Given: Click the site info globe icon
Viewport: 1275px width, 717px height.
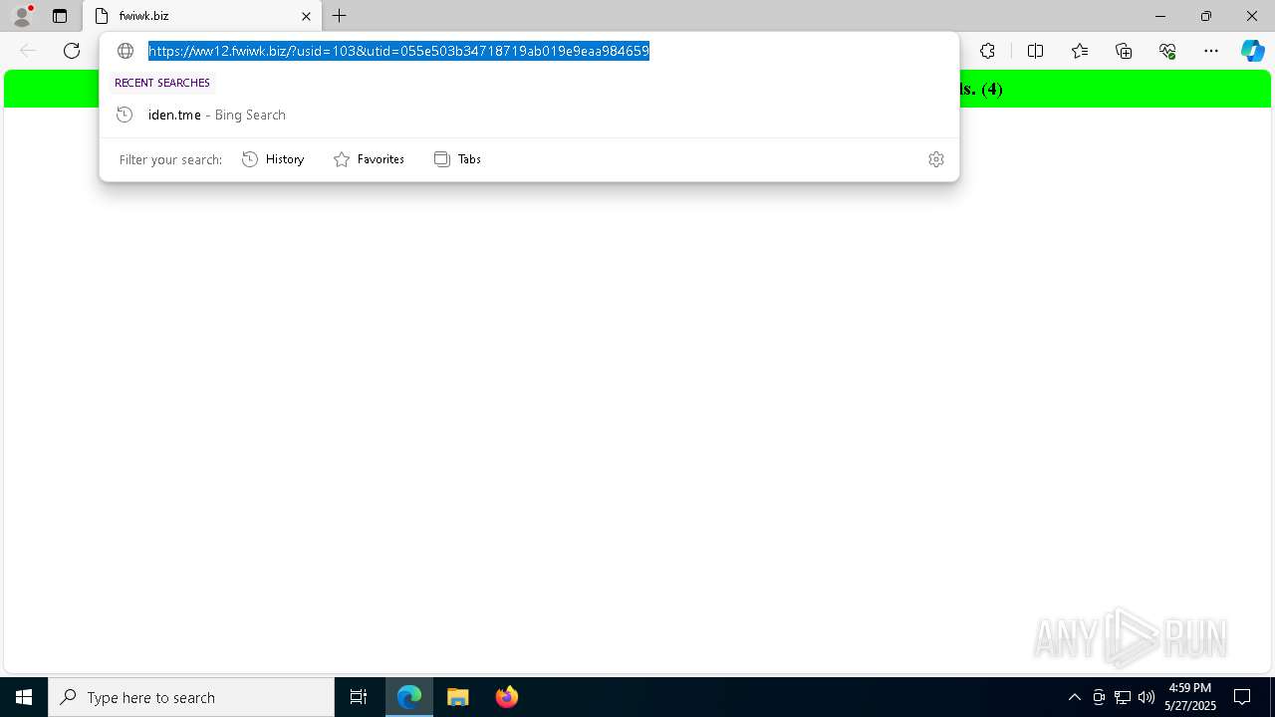Looking at the screenshot, I should pos(126,51).
